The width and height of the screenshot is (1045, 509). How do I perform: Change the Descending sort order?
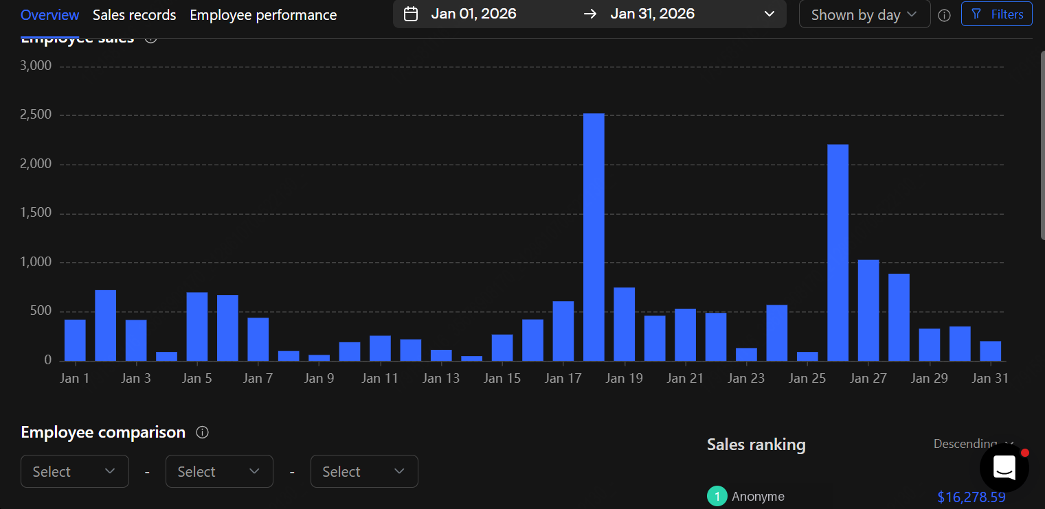click(974, 444)
